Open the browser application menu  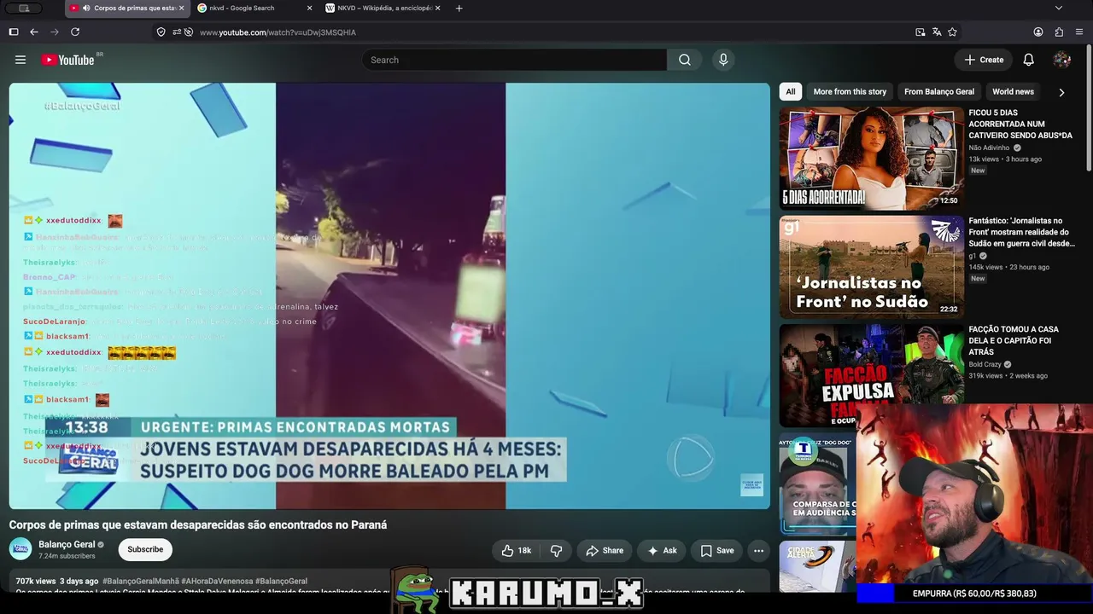pos(1079,32)
